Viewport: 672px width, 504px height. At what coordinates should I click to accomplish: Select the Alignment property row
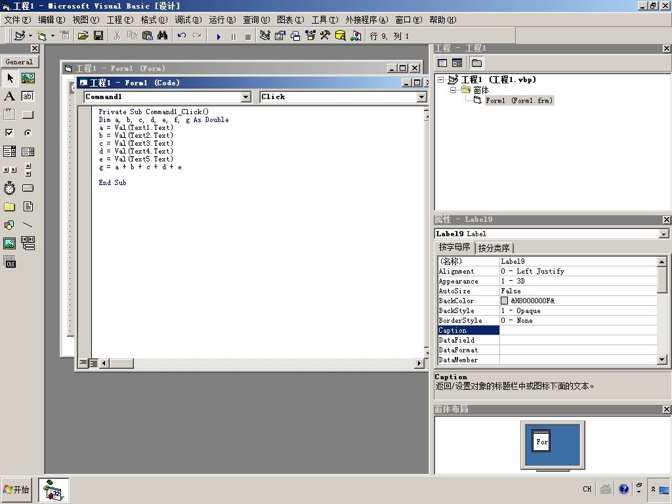click(547, 271)
